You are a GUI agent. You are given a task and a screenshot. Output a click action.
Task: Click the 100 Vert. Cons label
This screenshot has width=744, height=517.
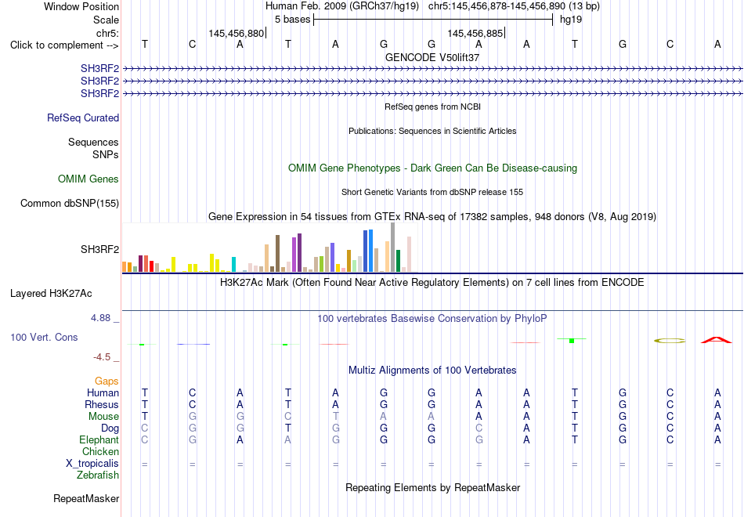pos(44,337)
